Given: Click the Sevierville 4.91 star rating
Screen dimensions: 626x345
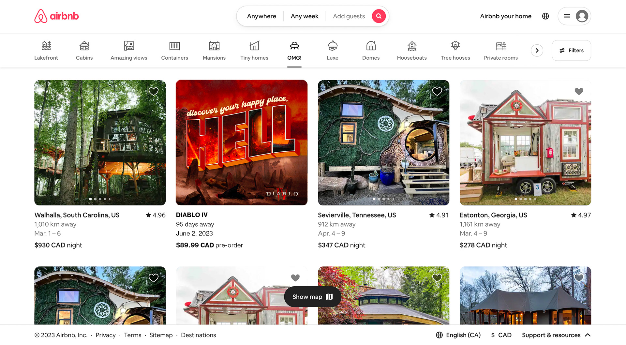Looking at the screenshot, I should [x=439, y=215].
